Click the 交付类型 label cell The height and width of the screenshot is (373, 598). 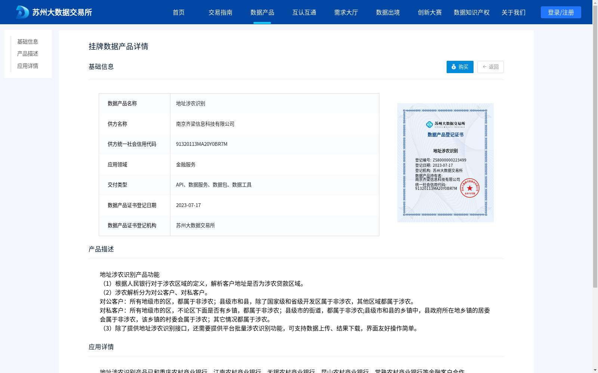click(135, 185)
